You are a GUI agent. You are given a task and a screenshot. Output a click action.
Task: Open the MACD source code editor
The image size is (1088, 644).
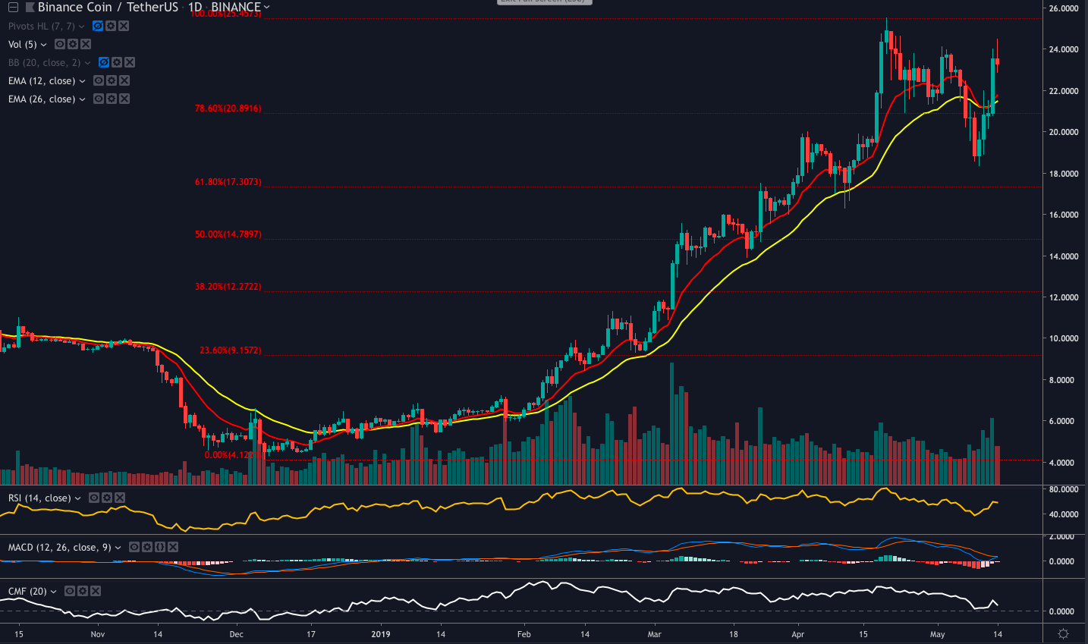160,547
